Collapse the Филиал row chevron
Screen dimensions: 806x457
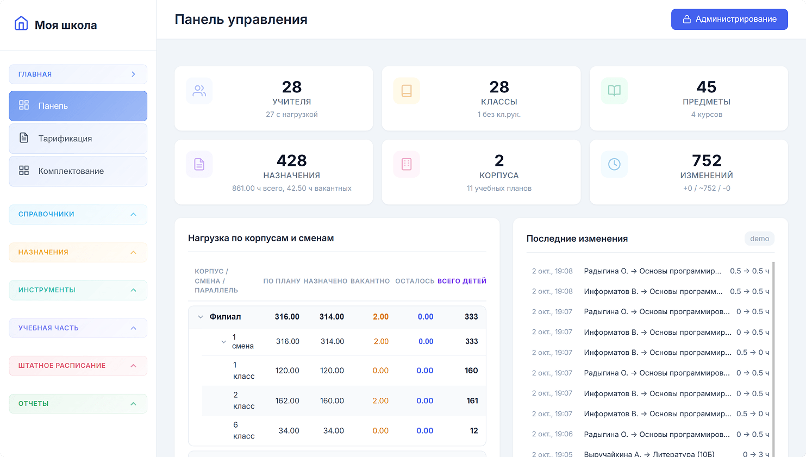point(201,317)
